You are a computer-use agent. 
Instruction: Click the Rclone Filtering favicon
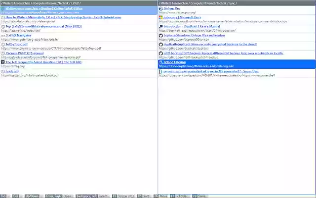coord(161,62)
